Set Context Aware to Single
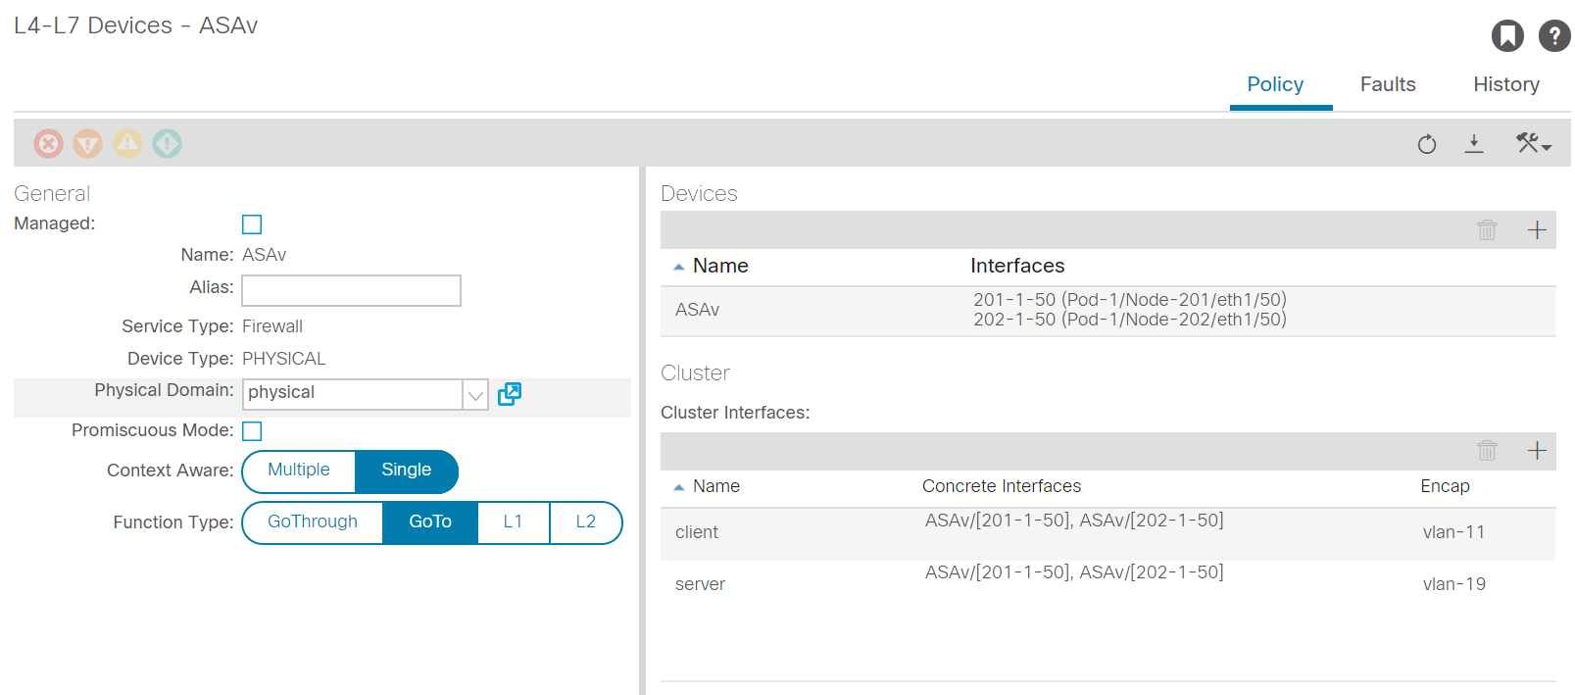1575x695 pixels. (x=407, y=471)
